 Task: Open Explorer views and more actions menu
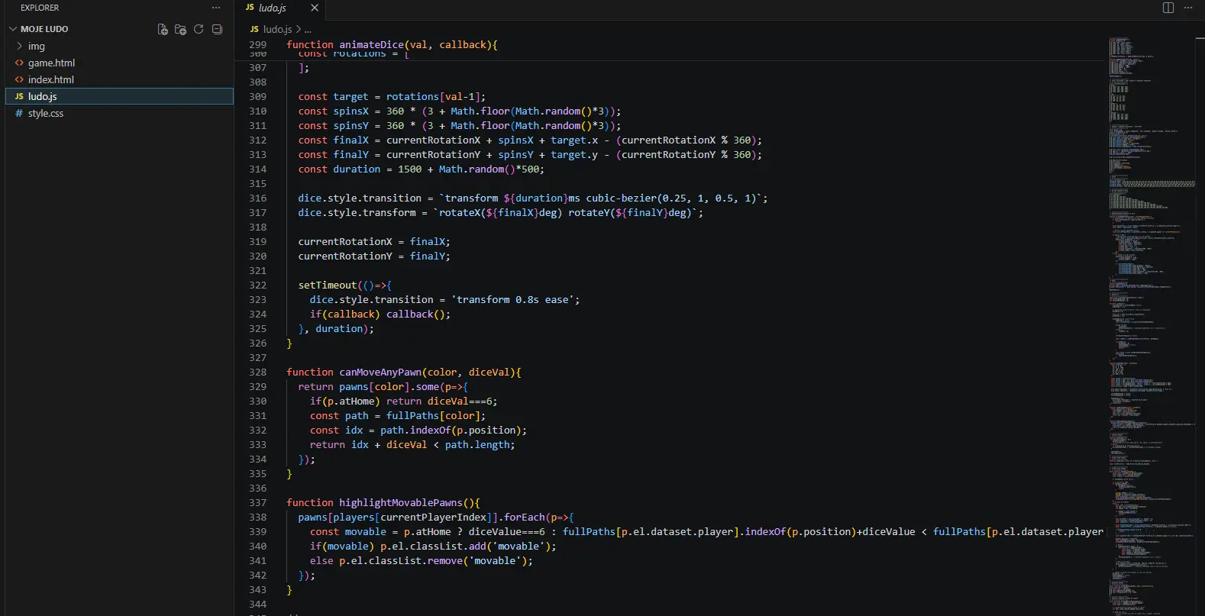(216, 8)
